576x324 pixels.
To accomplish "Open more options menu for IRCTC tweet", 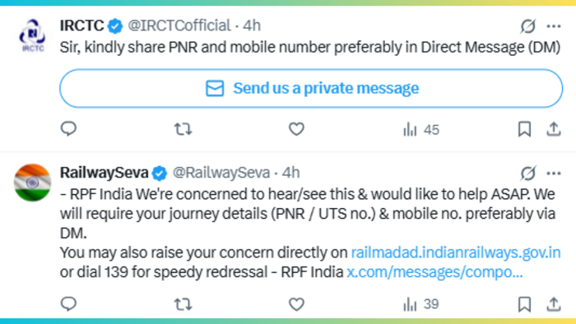I will tap(554, 26).
